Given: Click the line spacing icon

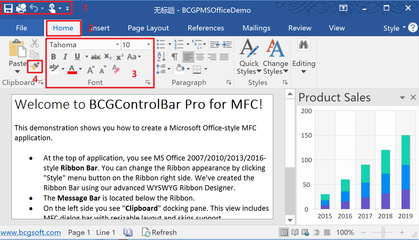Looking at the screenshot, I should click(x=161, y=69).
